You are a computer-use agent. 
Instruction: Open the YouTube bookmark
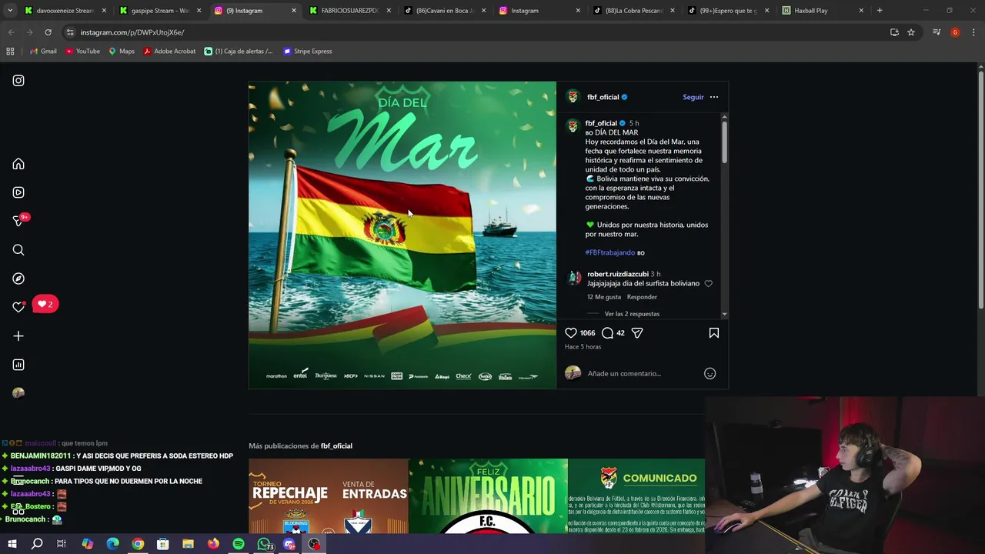pos(82,52)
